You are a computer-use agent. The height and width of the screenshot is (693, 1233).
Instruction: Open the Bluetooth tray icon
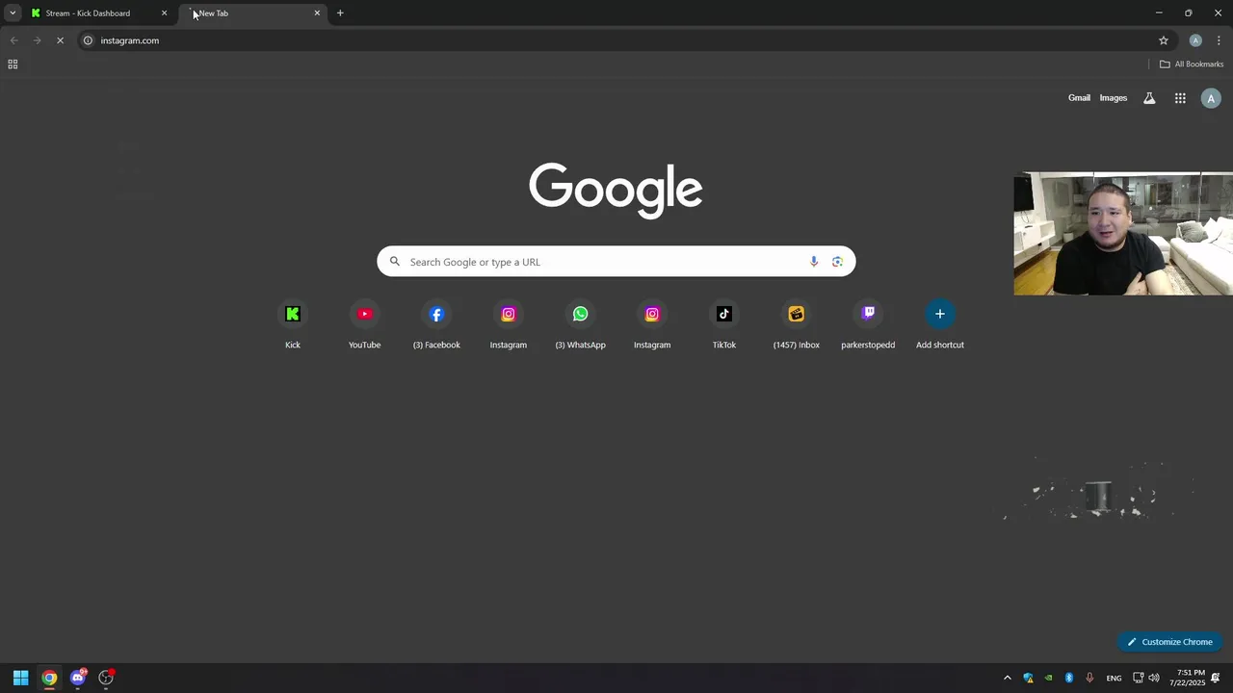tap(1069, 678)
